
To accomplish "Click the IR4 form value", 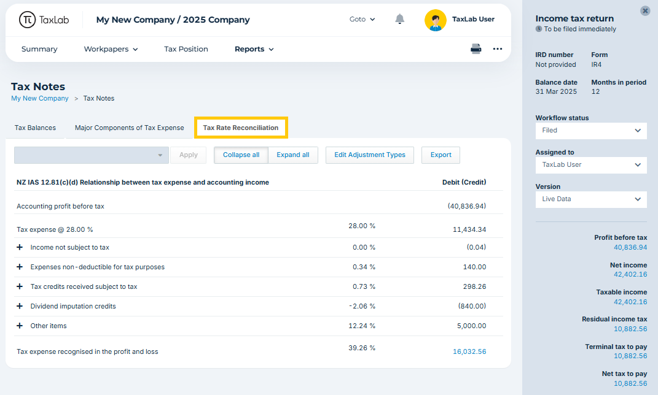I will coord(597,65).
